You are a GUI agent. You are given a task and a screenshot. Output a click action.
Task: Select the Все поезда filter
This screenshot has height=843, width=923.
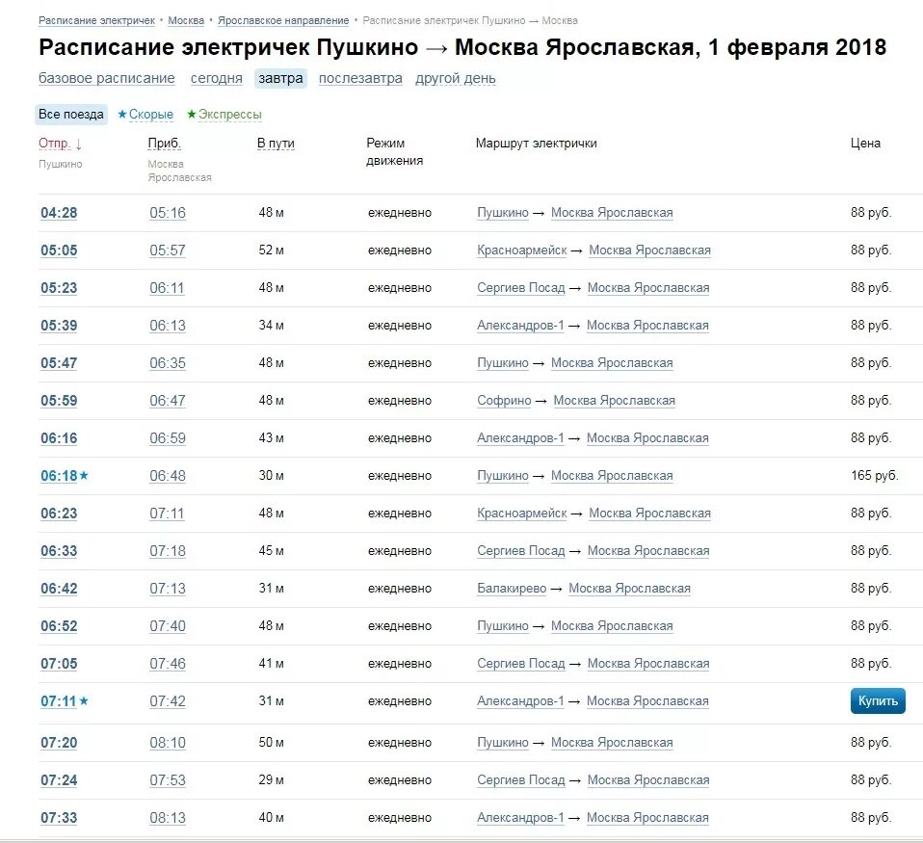(x=71, y=115)
